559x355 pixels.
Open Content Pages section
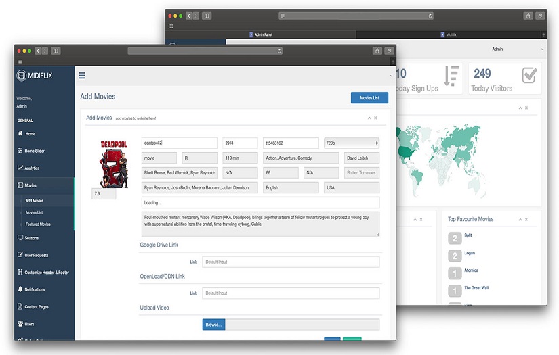(x=33, y=306)
